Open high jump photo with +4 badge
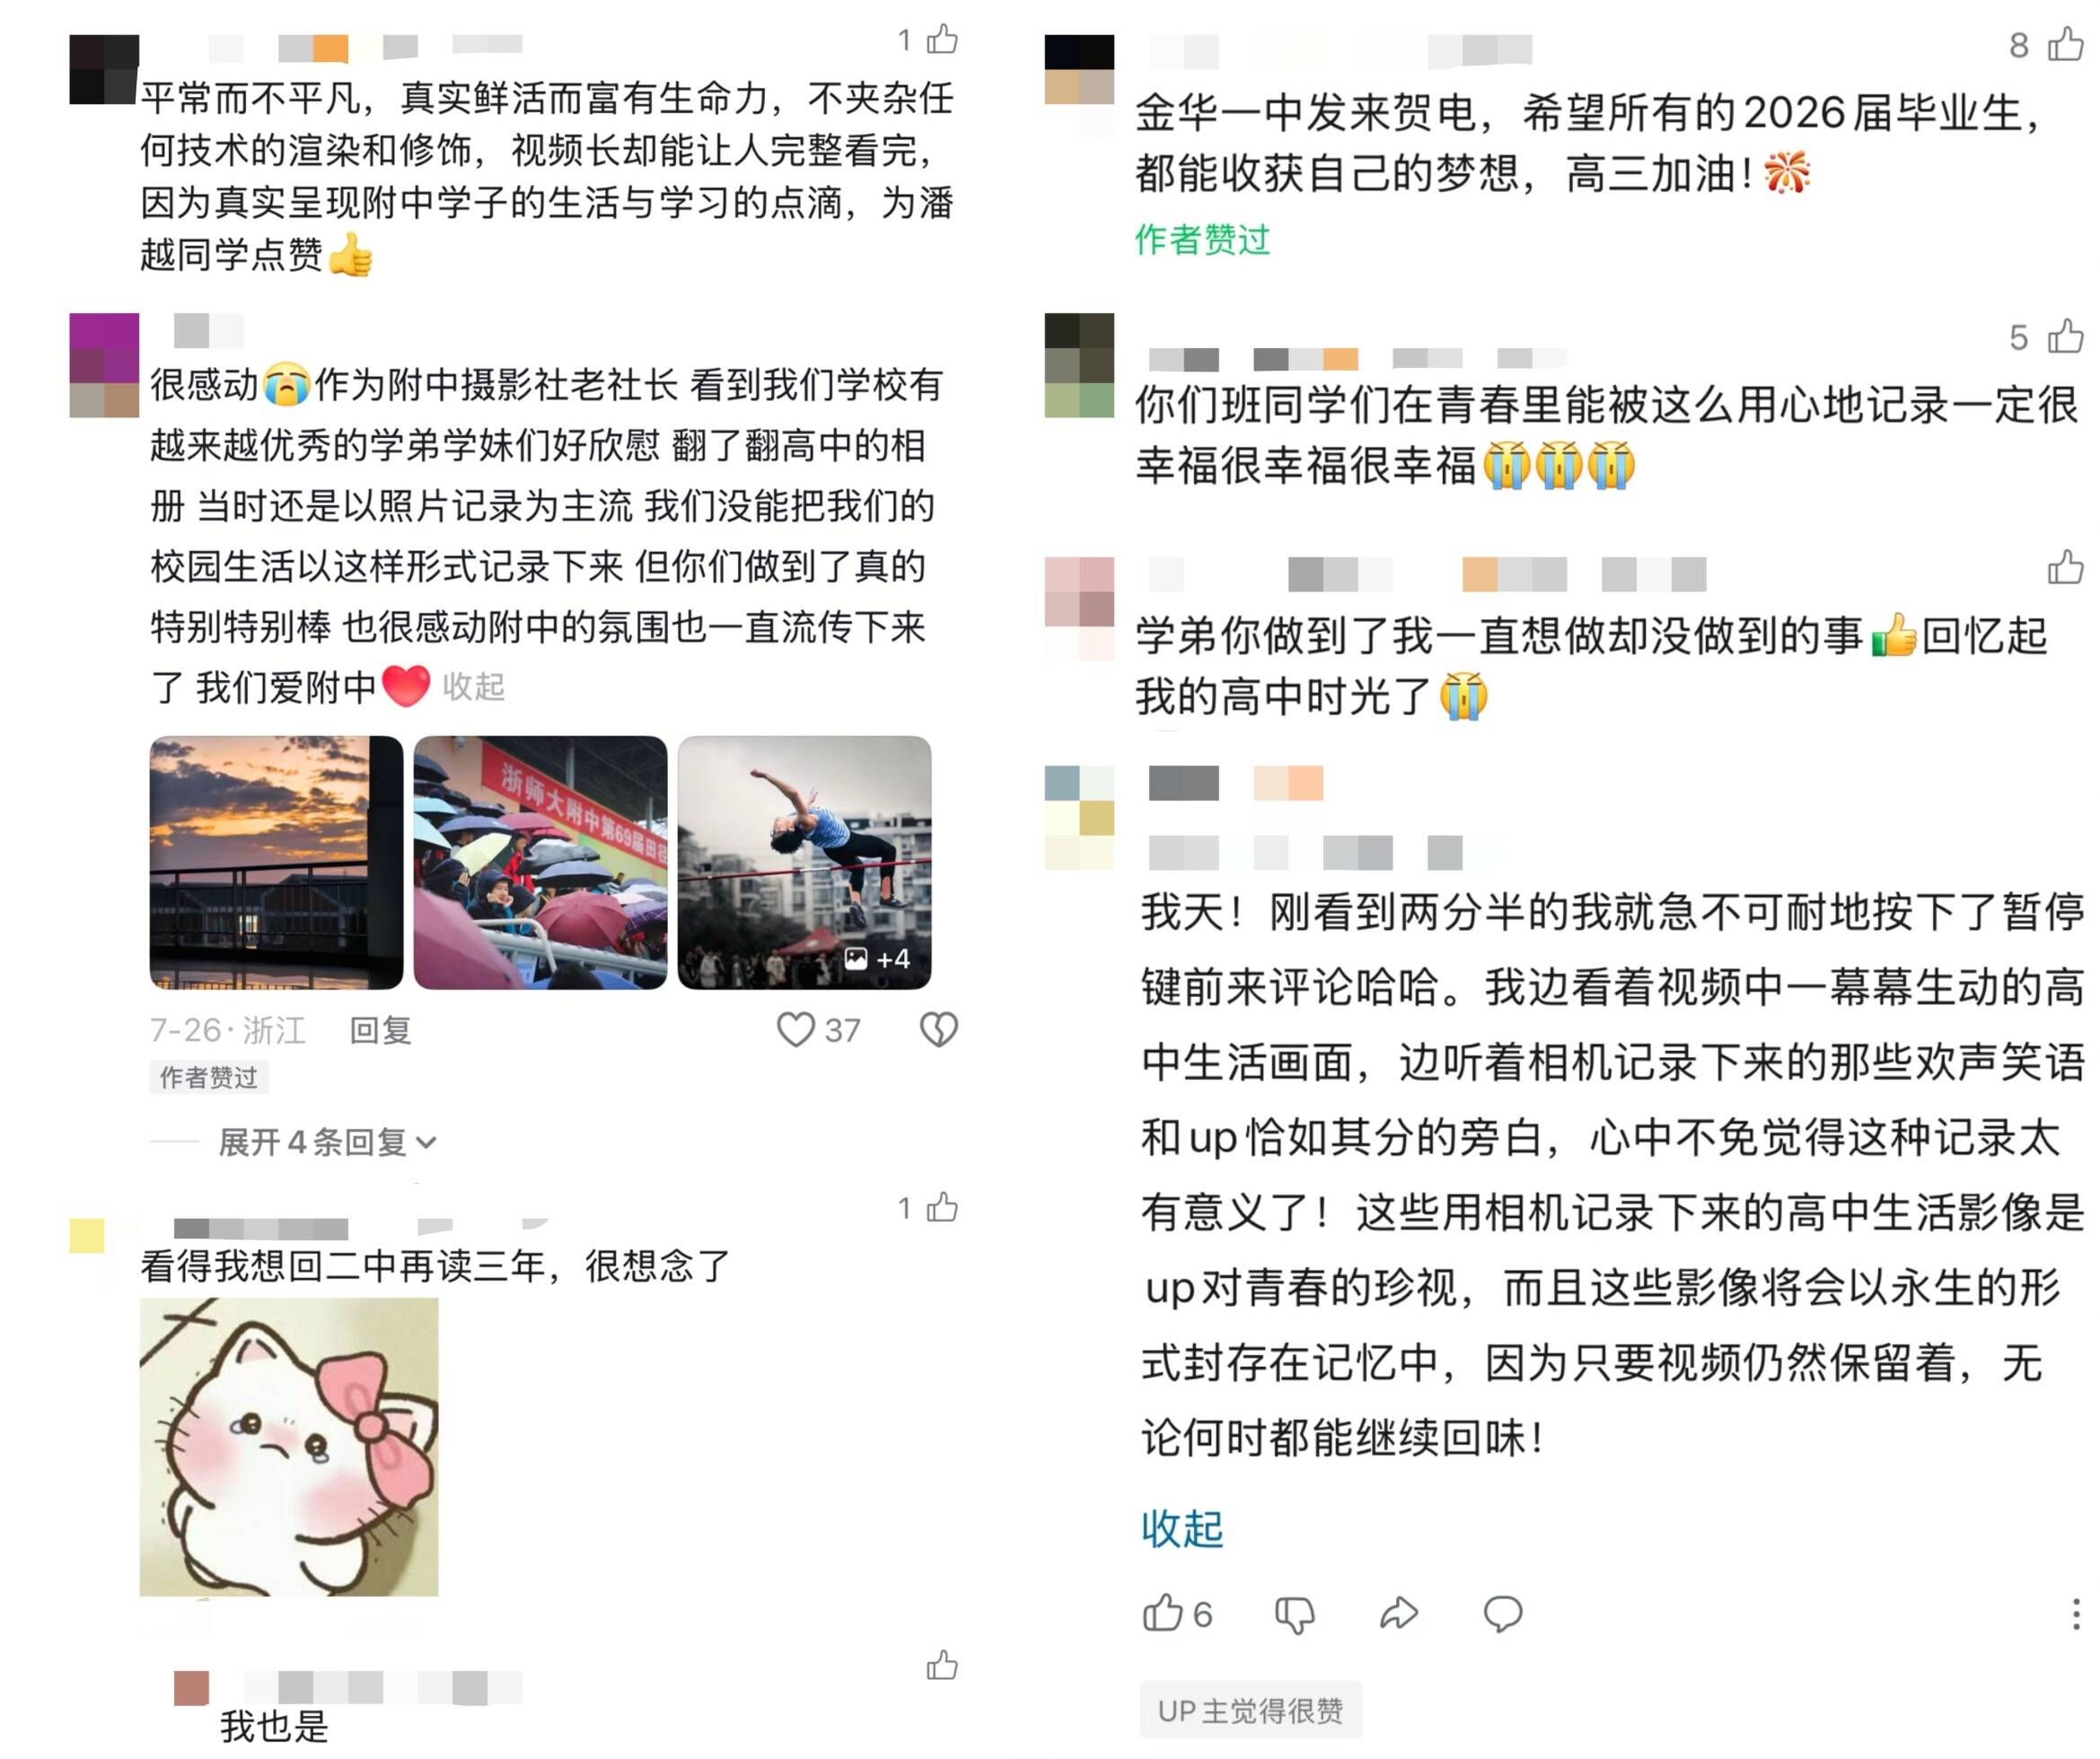 tap(804, 862)
